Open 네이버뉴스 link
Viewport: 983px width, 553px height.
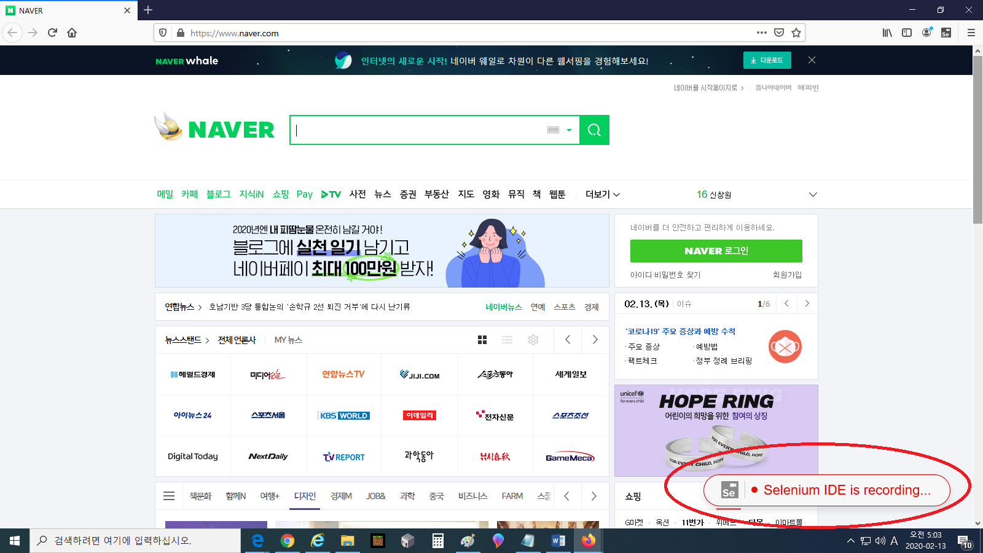pos(504,307)
